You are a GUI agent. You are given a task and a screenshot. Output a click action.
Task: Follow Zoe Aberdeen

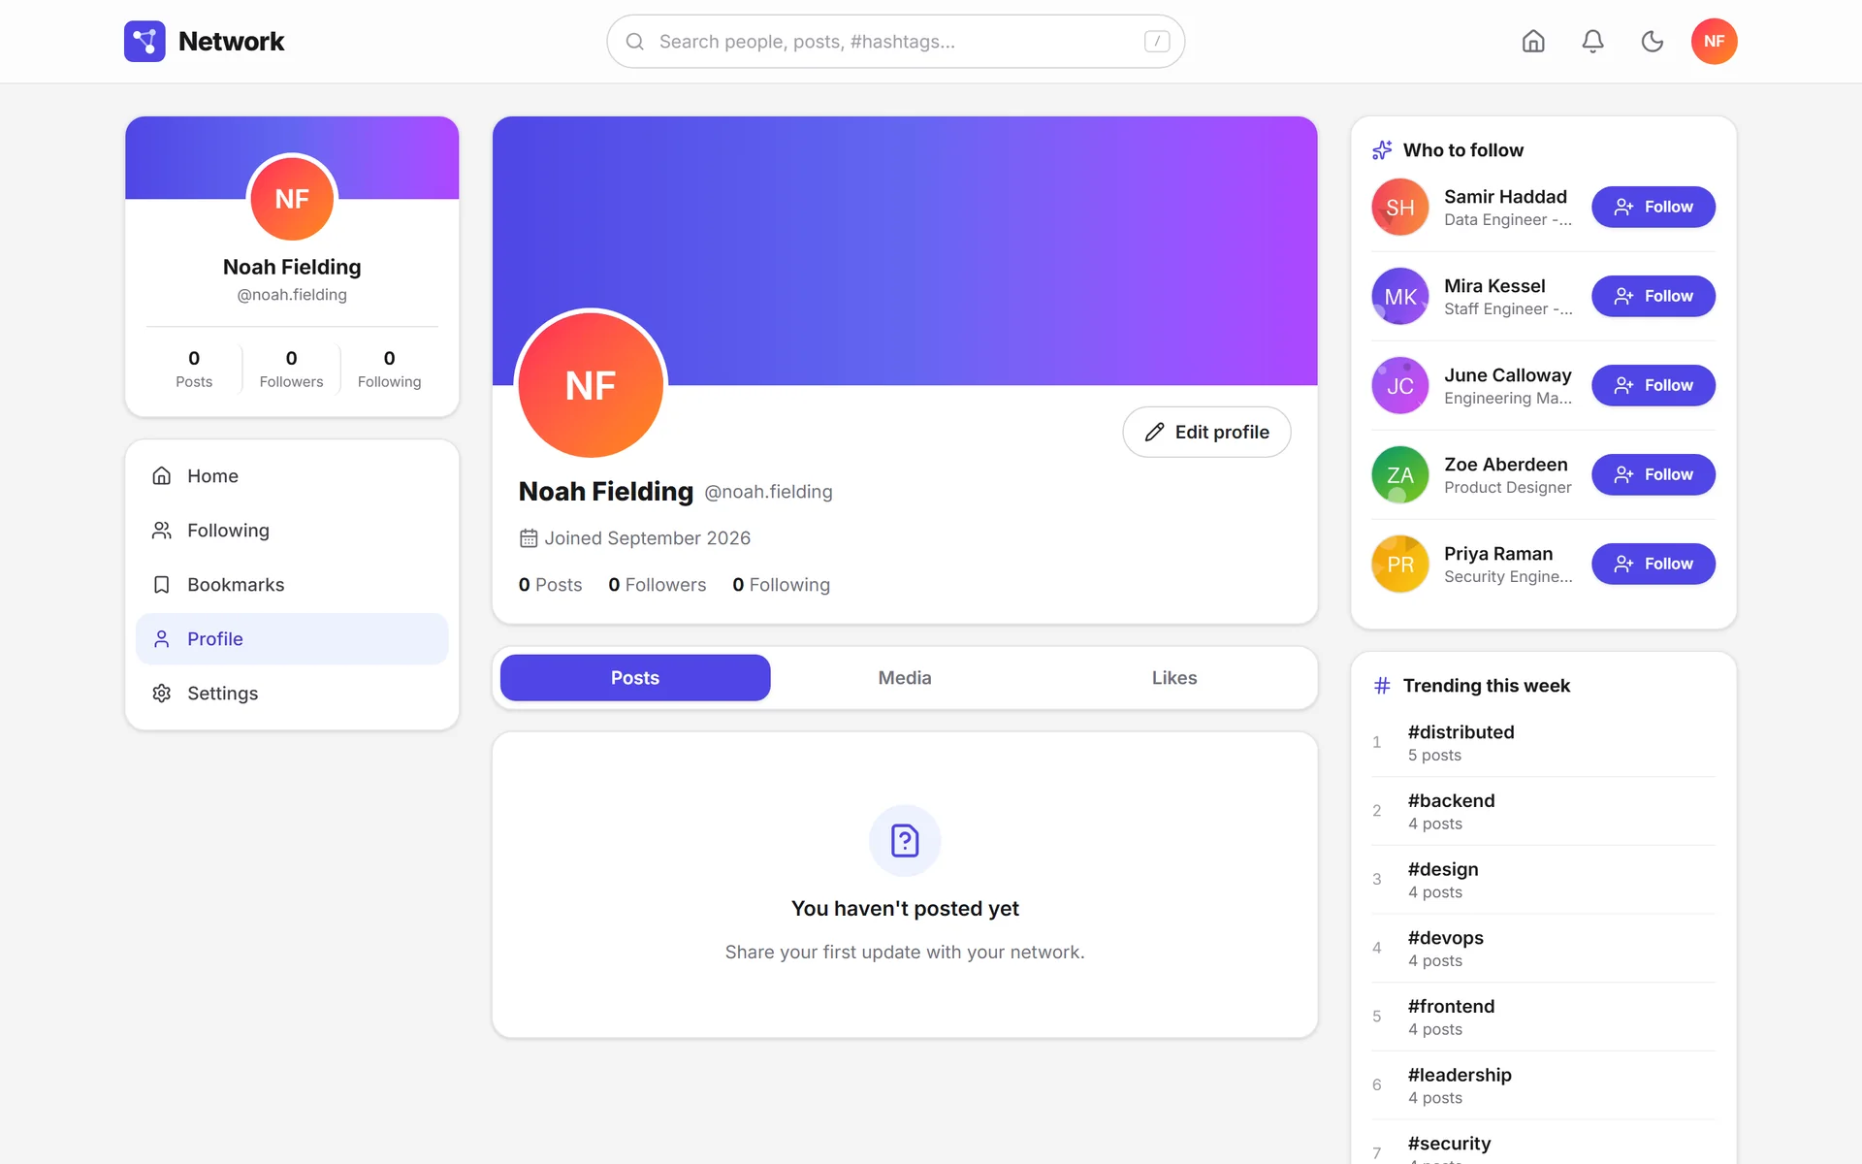tap(1653, 475)
